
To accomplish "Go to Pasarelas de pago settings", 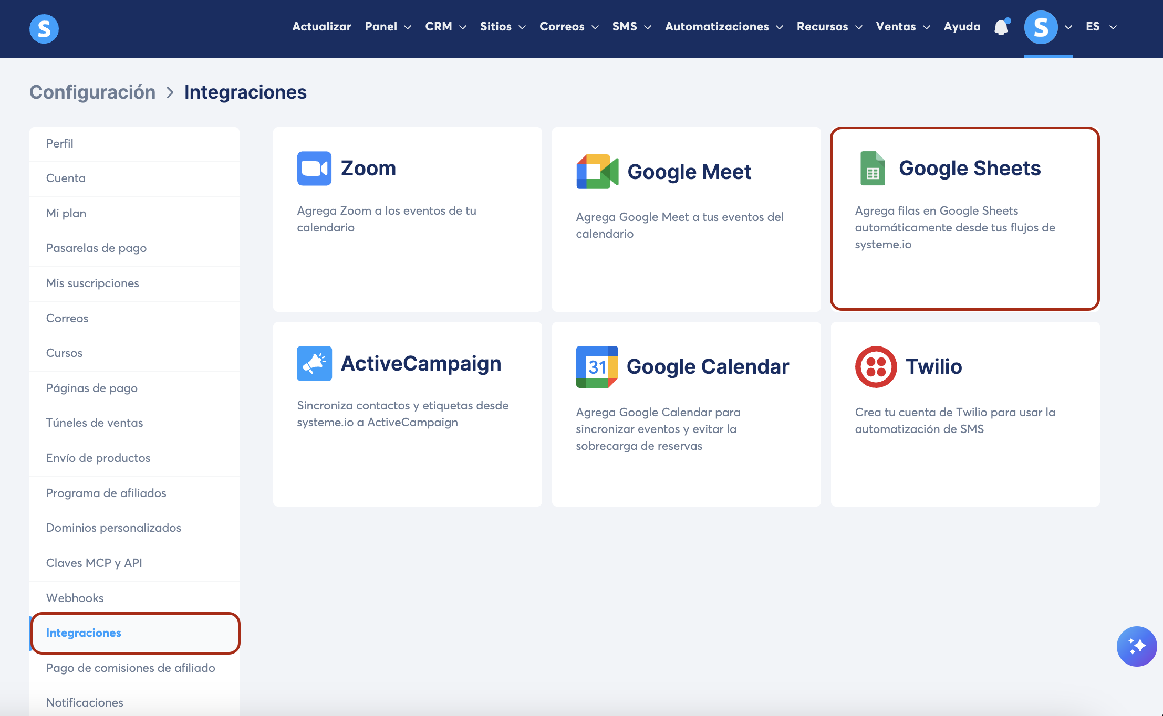I will (134, 248).
